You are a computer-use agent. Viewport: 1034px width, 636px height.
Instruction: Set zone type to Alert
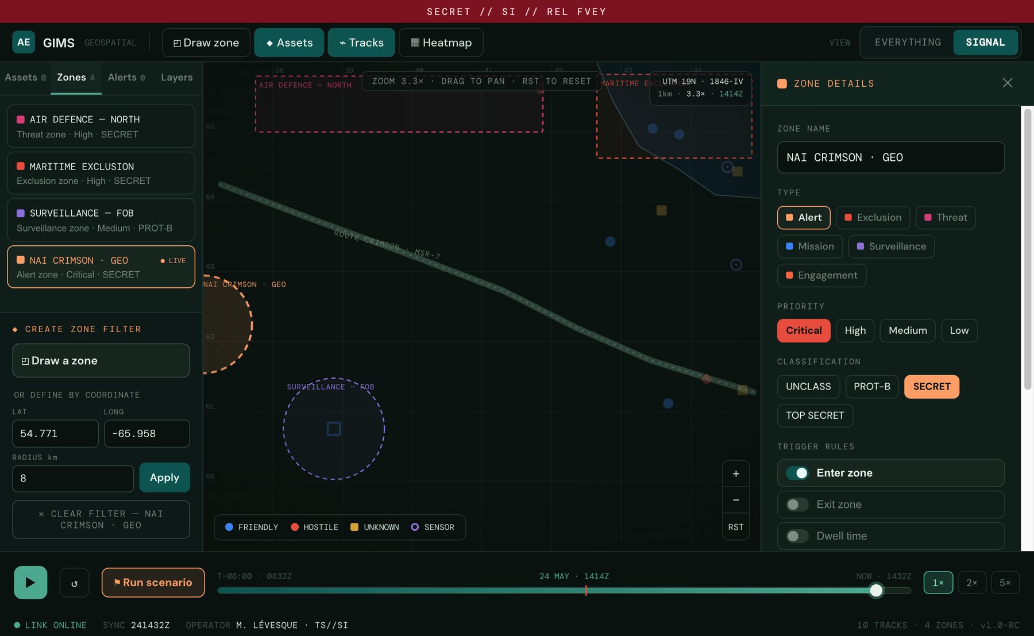(x=804, y=218)
